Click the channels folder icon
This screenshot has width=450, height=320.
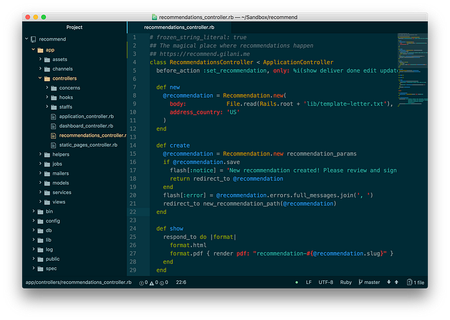pos(48,69)
